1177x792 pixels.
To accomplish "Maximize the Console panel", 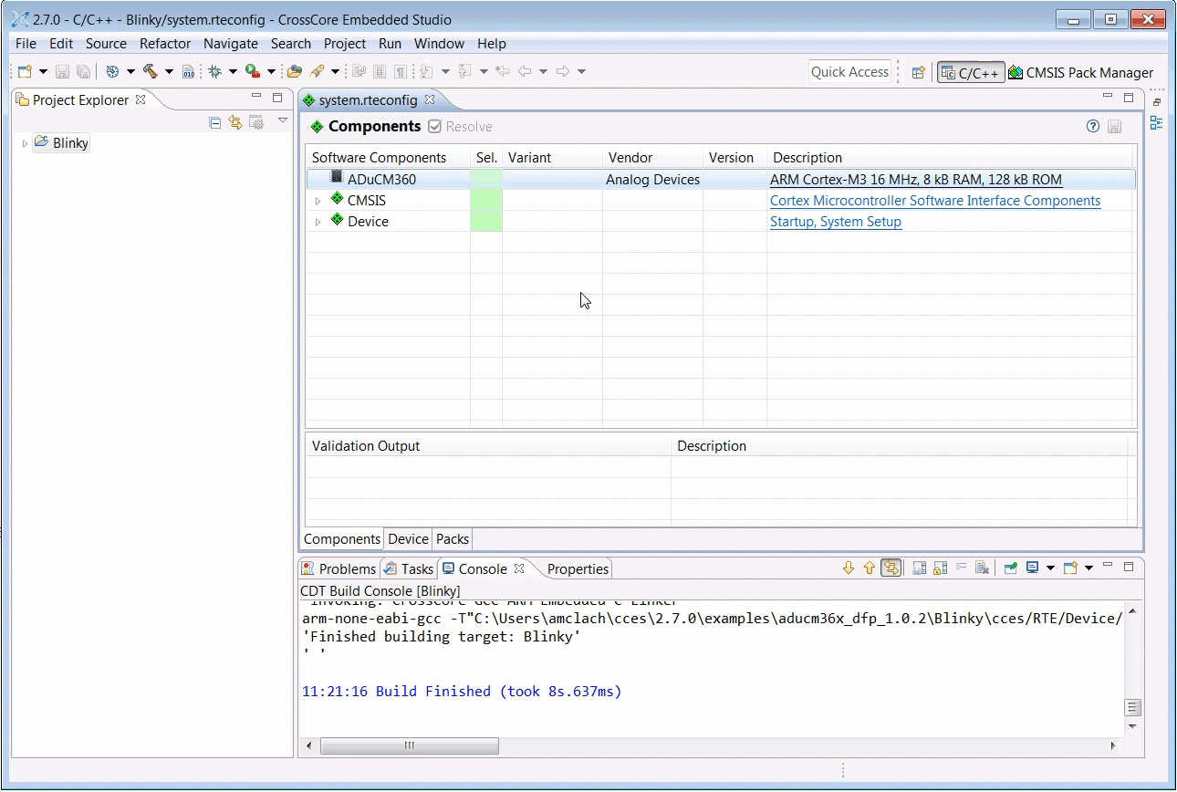I will 1129,567.
